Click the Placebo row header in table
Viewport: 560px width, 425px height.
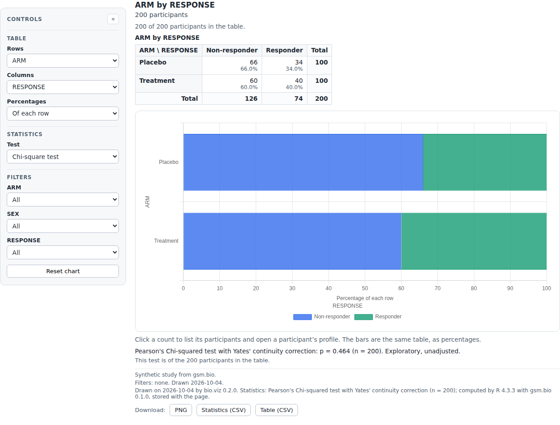(x=169, y=65)
